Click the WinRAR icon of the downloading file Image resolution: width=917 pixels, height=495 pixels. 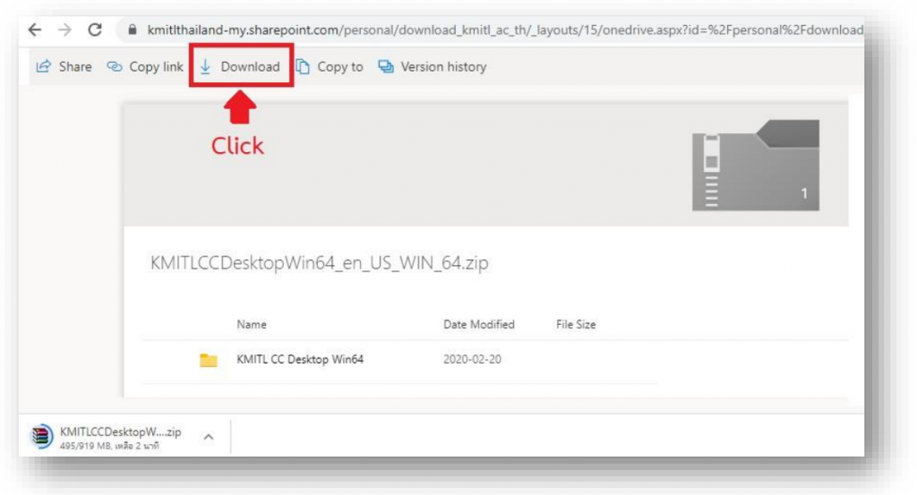41,437
